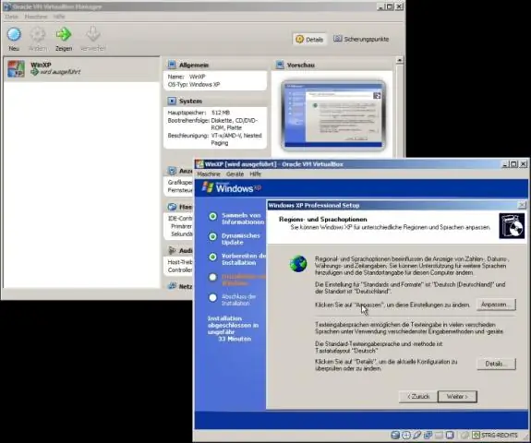Click the Anzeige section icon

(x=172, y=171)
